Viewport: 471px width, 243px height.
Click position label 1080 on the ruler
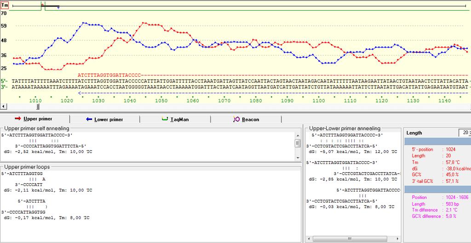click(x=256, y=101)
